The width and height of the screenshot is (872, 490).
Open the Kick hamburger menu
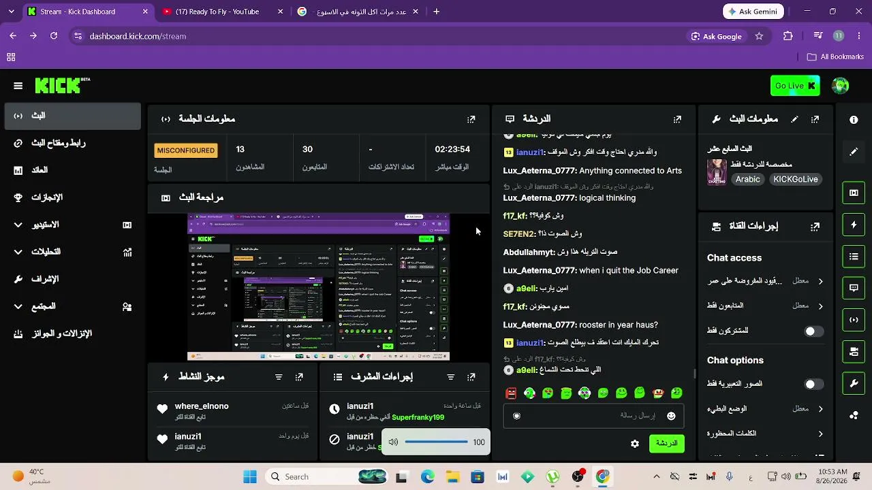18,86
